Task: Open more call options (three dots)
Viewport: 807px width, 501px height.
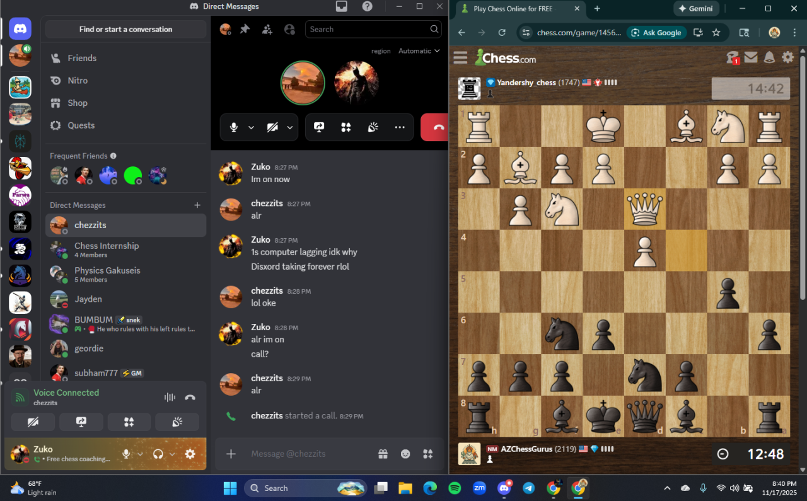Action: tap(400, 127)
